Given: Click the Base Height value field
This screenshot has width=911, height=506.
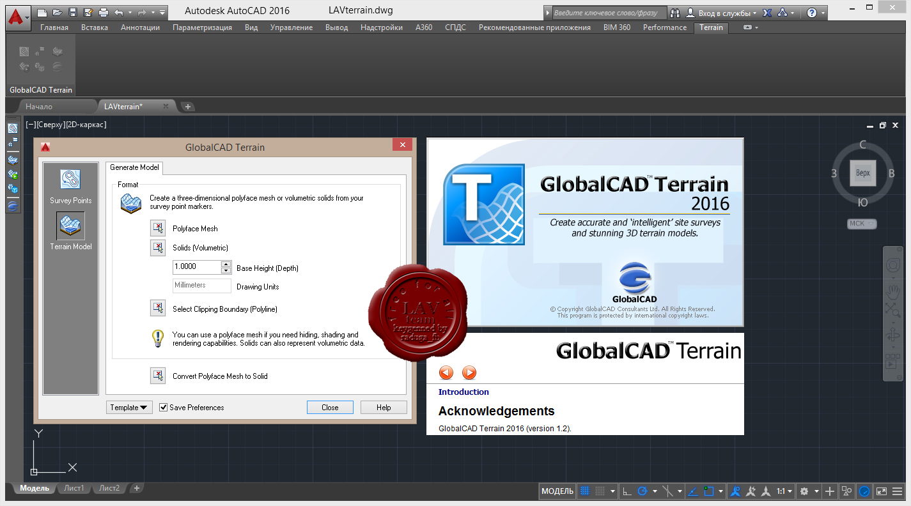Looking at the screenshot, I should 197,267.
